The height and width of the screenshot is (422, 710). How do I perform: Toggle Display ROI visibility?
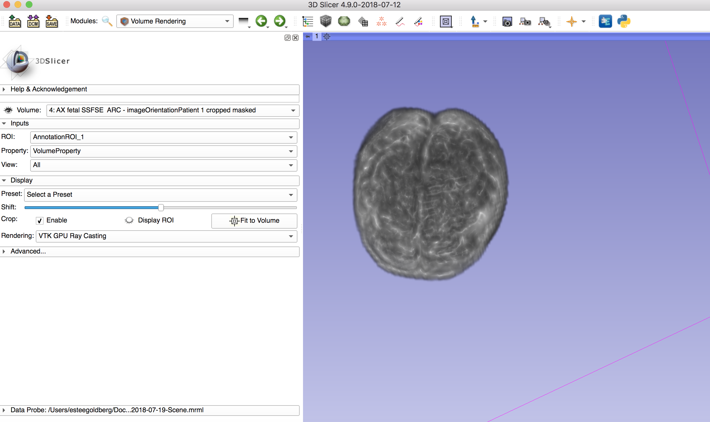(x=129, y=220)
